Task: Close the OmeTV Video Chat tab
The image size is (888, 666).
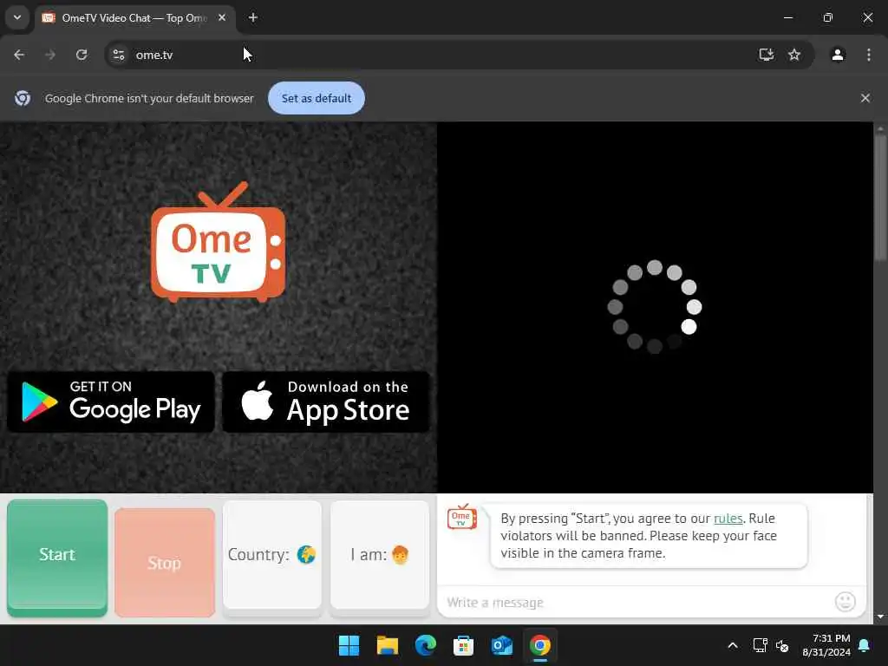Action: point(222,17)
